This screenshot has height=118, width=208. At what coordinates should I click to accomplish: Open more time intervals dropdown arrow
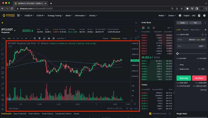pyautogui.click(x=30, y=38)
